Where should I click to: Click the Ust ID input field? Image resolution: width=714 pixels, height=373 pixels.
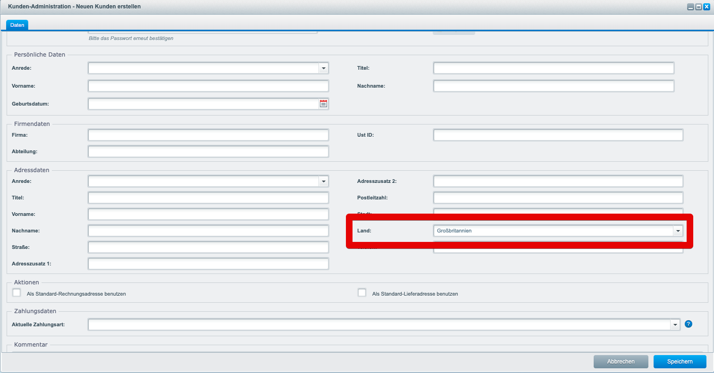[558, 135]
